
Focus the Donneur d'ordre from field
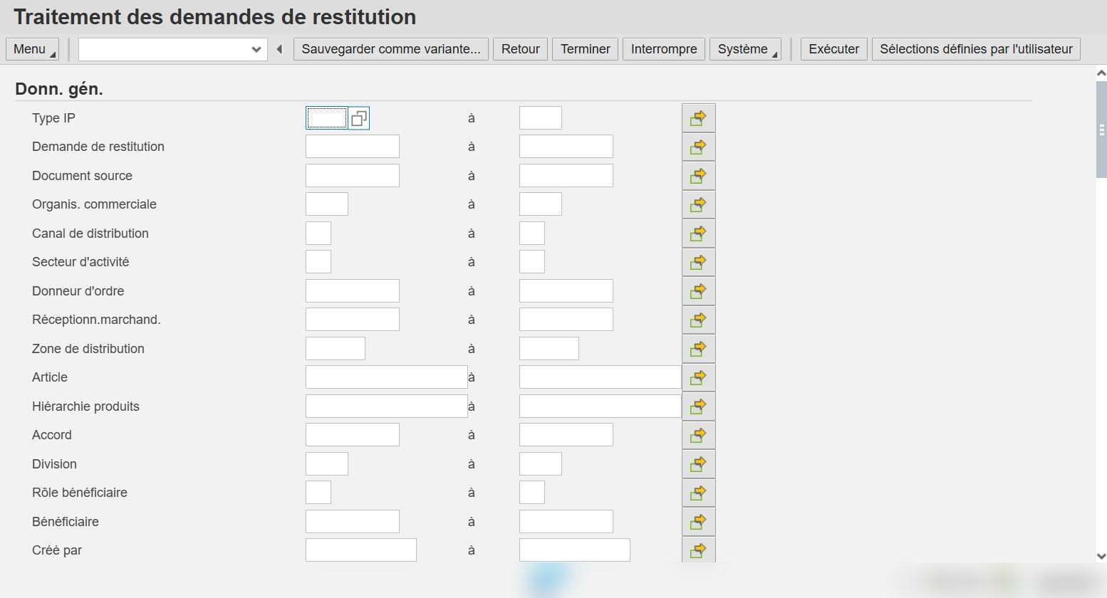[353, 291]
